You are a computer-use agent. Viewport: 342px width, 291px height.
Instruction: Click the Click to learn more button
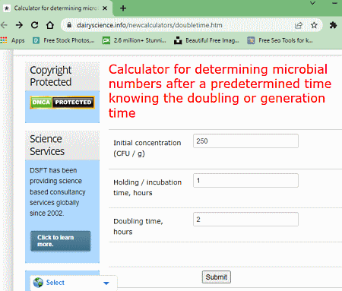pos(60,241)
